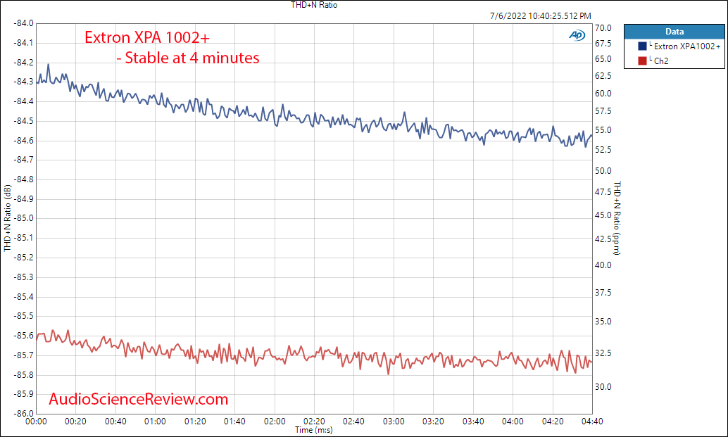Viewport: 728px width, 437px height.
Task: Click the 01:40 time axis label
Action: [234, 422]
